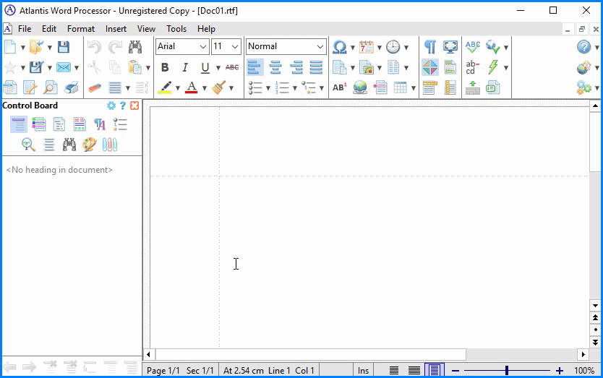Set right paragraph alignment
This screenshot has height=378, width=603.
pyautogui.click(x=296, y=67)
